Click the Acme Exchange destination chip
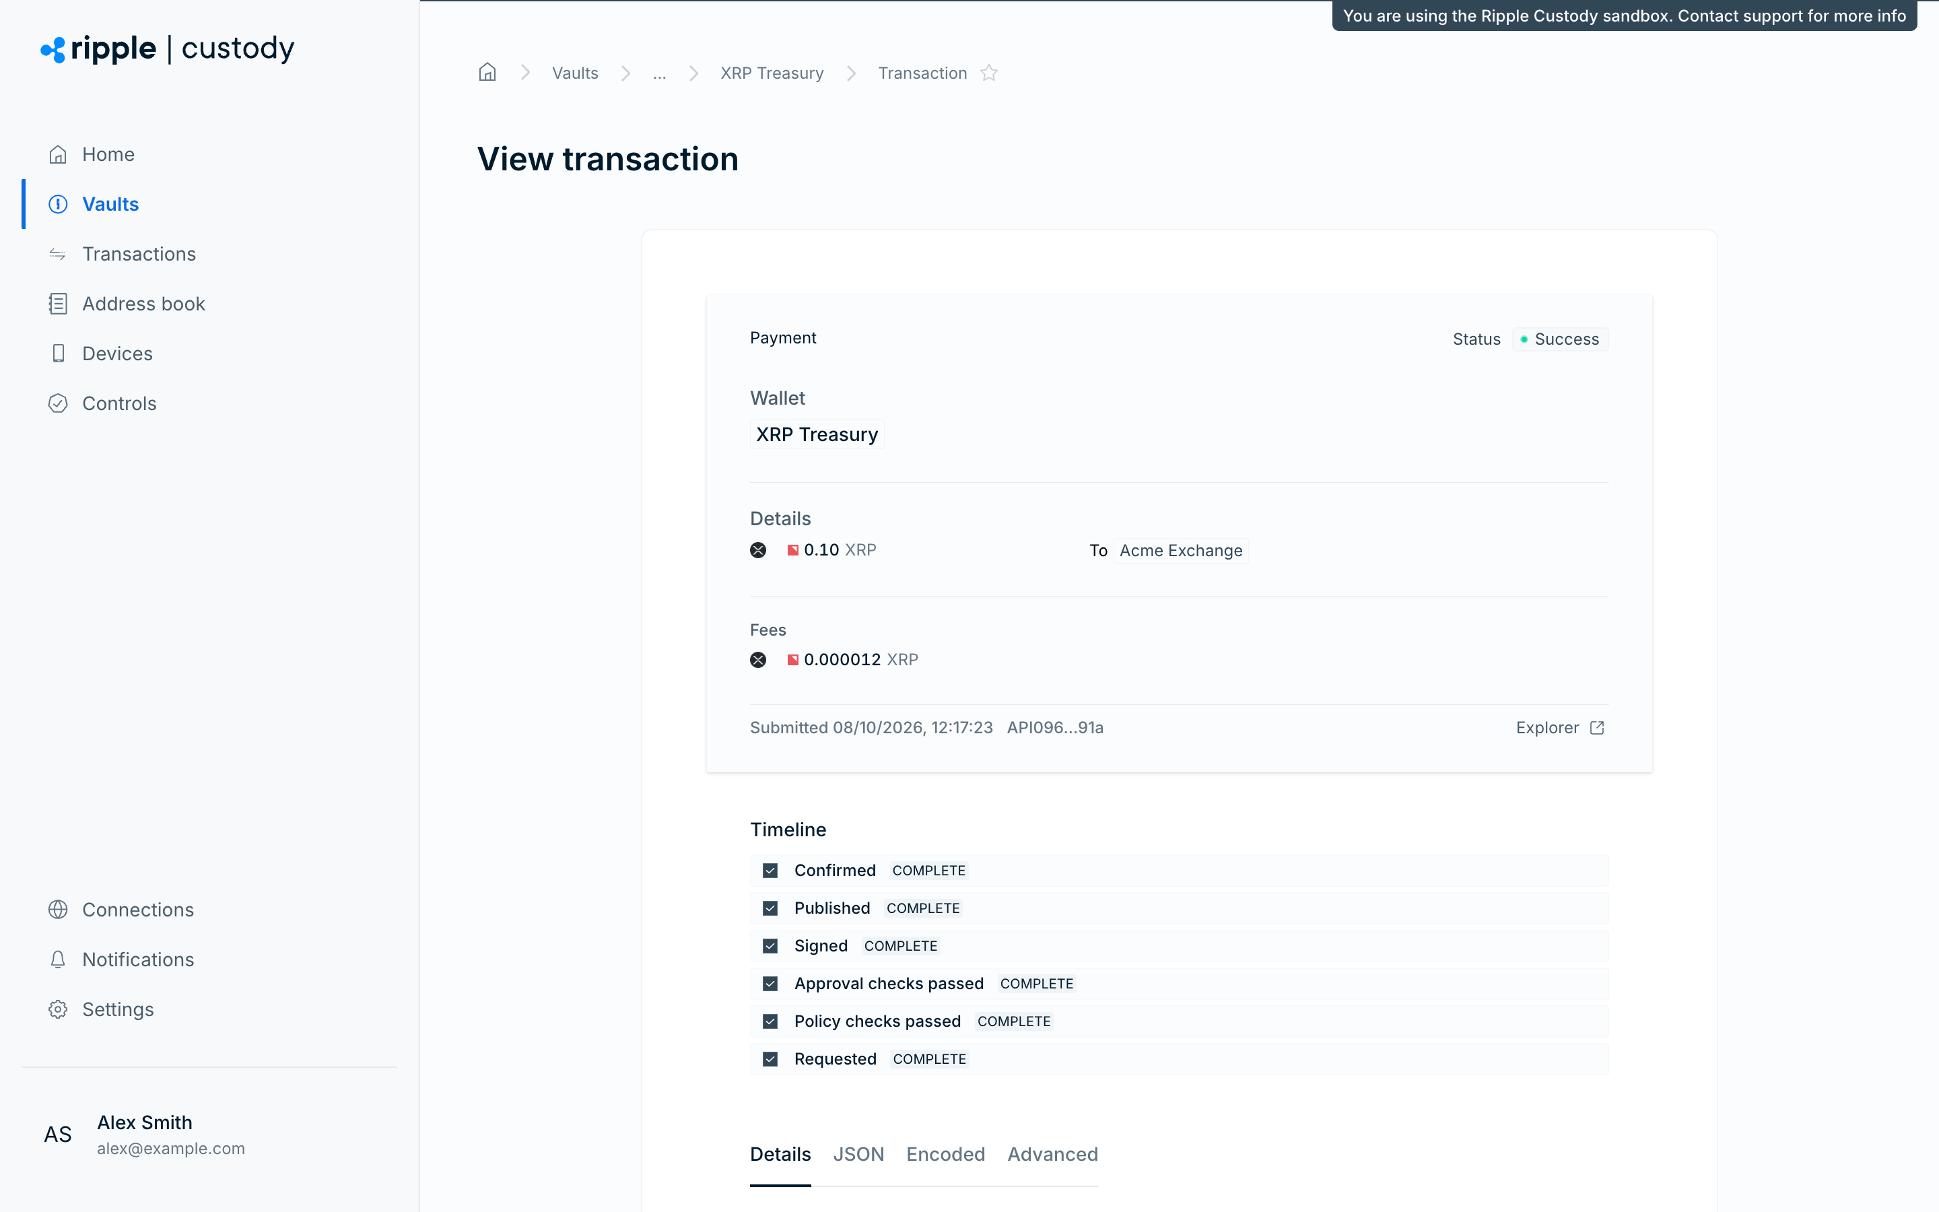Viewport: 1939px width, 1212px height. tap(1180, 551)
